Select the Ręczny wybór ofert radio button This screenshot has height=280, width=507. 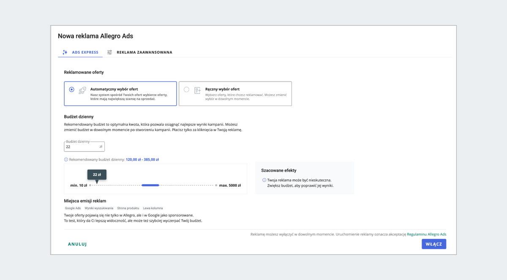[x=186, y=90]
